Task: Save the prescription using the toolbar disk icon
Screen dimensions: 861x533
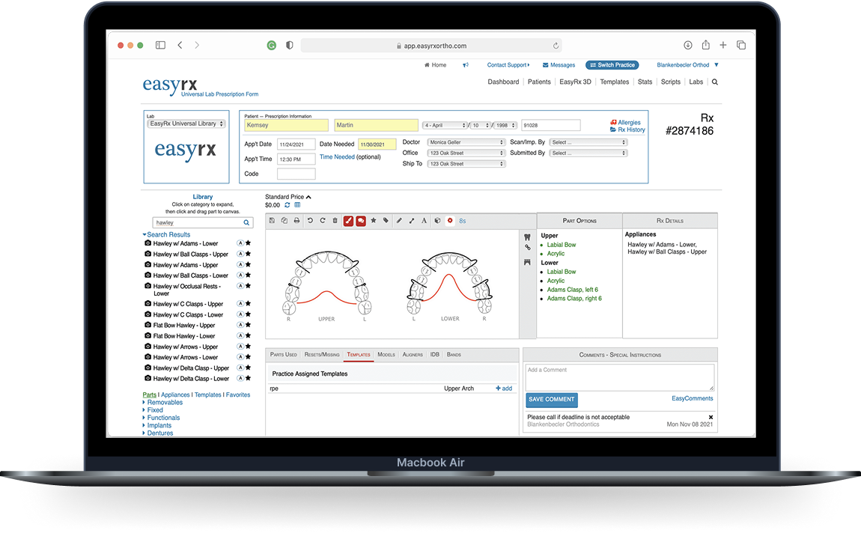Action: click(272, 221)
